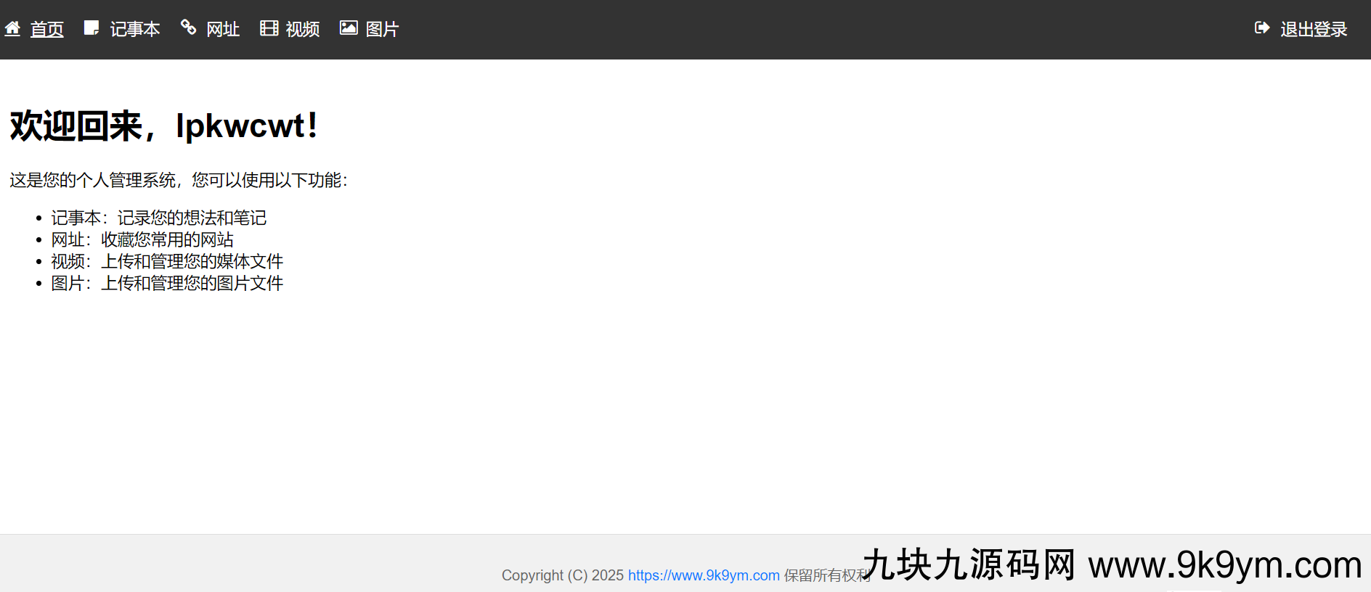Click the Copyright (C) 2025 footer text
1371x592 pixels.
[x=562, y=575]
